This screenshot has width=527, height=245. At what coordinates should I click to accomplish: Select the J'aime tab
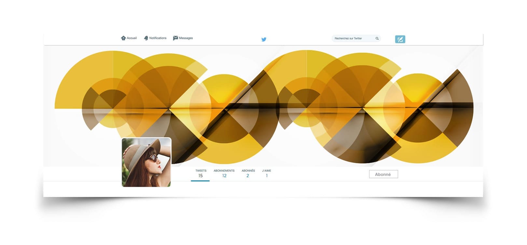(267, 174)
